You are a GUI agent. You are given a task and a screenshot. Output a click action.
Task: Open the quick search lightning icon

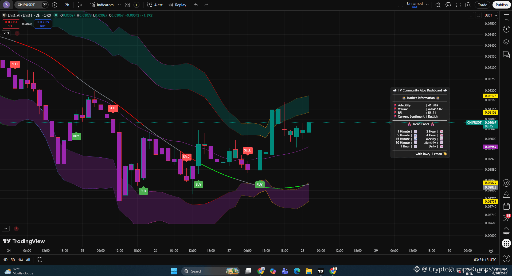(438, 5)
